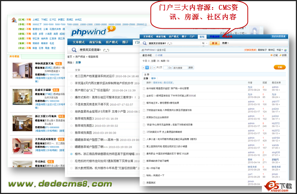Click the PHPWind home breadcrumb icon
297x194 pixels.
pos(142,49)
